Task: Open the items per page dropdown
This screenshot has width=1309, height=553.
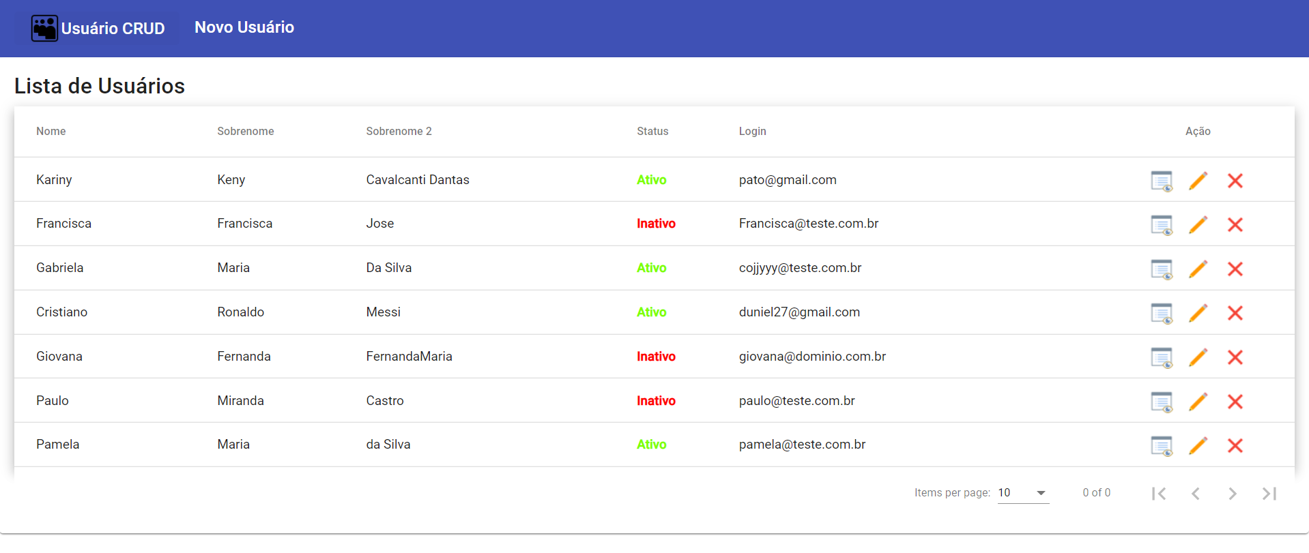Action: (1023, 493)
